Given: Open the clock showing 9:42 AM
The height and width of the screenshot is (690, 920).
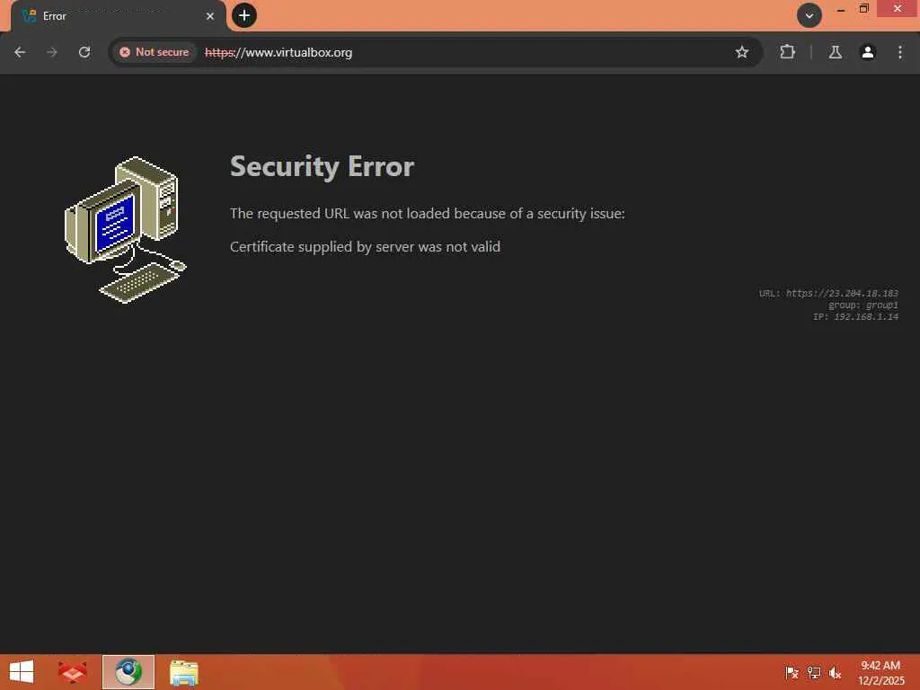Looking at the screenshot, I should coord(880,673).
